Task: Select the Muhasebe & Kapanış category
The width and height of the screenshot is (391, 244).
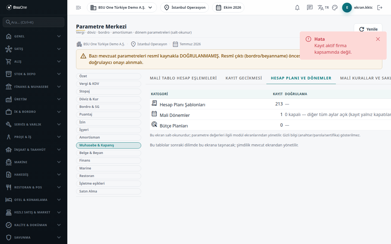Action: coord(109,145)
